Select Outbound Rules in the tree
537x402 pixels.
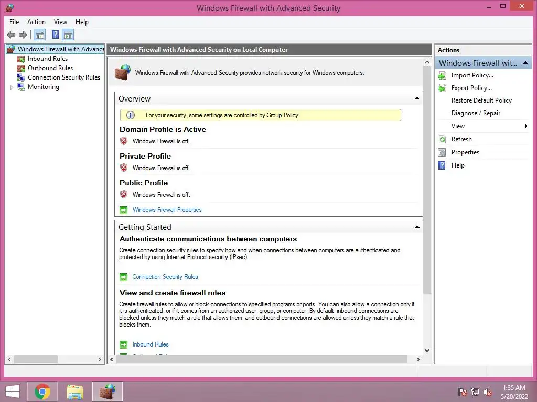(50, 68)
